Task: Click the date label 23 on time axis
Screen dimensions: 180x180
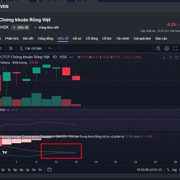Action: pyautogui.click(x=136, y=162)
